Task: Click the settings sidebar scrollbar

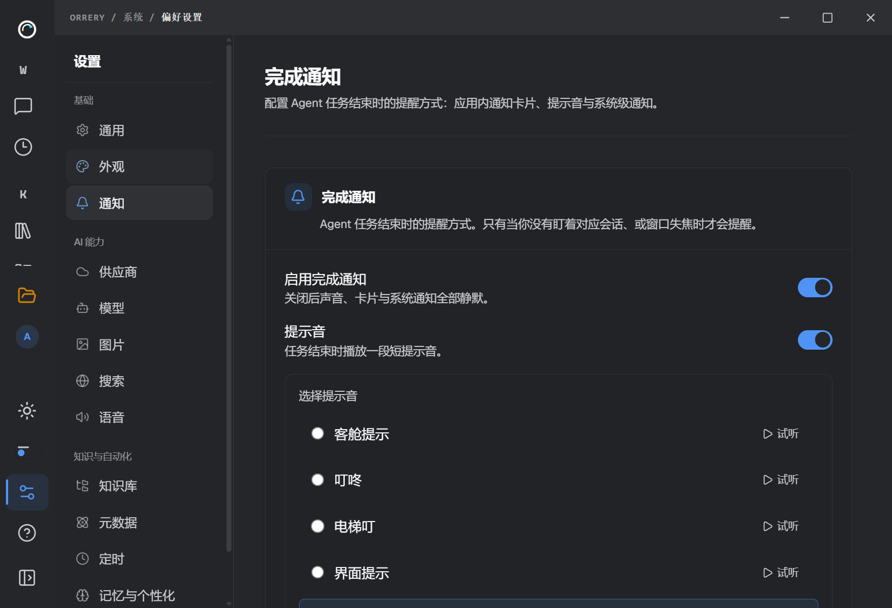Action: click(x=229, y=297)
